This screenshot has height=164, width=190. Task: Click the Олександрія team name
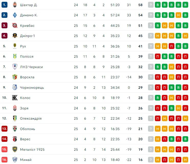pos(31,118)
